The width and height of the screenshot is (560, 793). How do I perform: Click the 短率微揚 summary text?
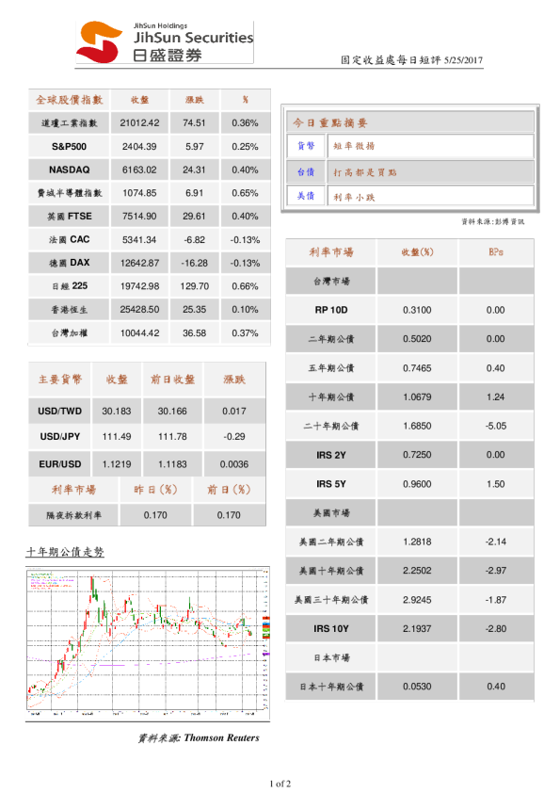pos(354,146)
